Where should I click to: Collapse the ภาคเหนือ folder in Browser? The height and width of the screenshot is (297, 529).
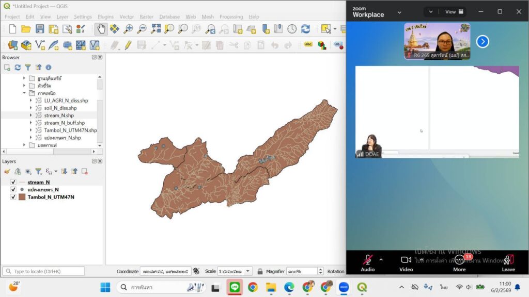tap(24, 93)
